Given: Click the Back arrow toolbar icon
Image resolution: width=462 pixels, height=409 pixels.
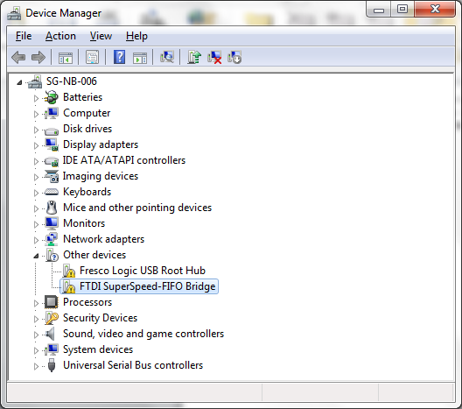Looking at the screenshot, I should [x=18, y=57].
